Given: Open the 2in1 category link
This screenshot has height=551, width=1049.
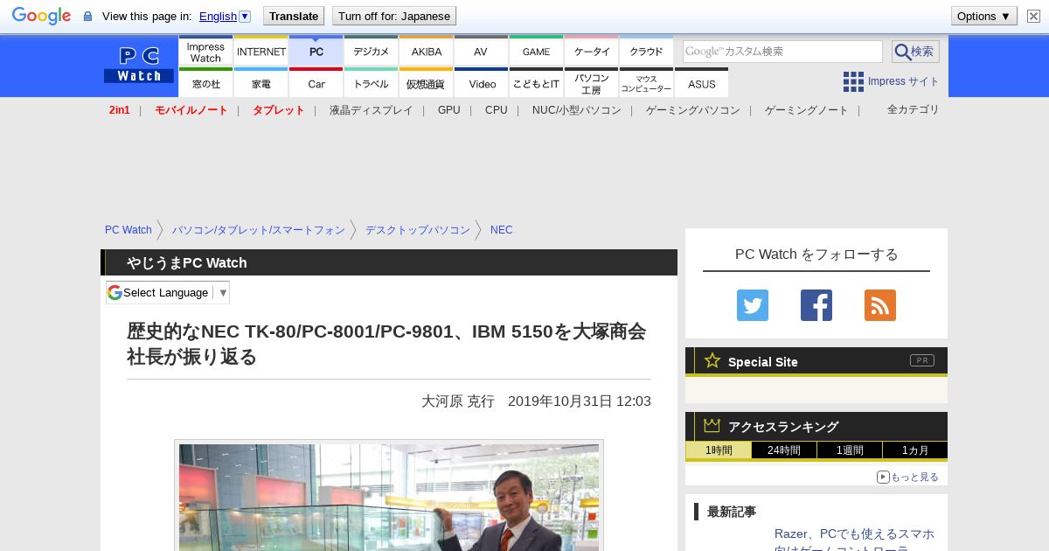Looking at the screenshot, I should click(x=120, y=110).
